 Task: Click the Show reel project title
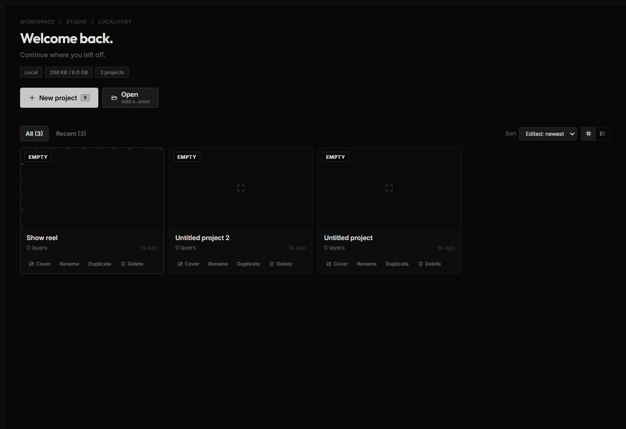pyautogui.click(x=42, y=238)
